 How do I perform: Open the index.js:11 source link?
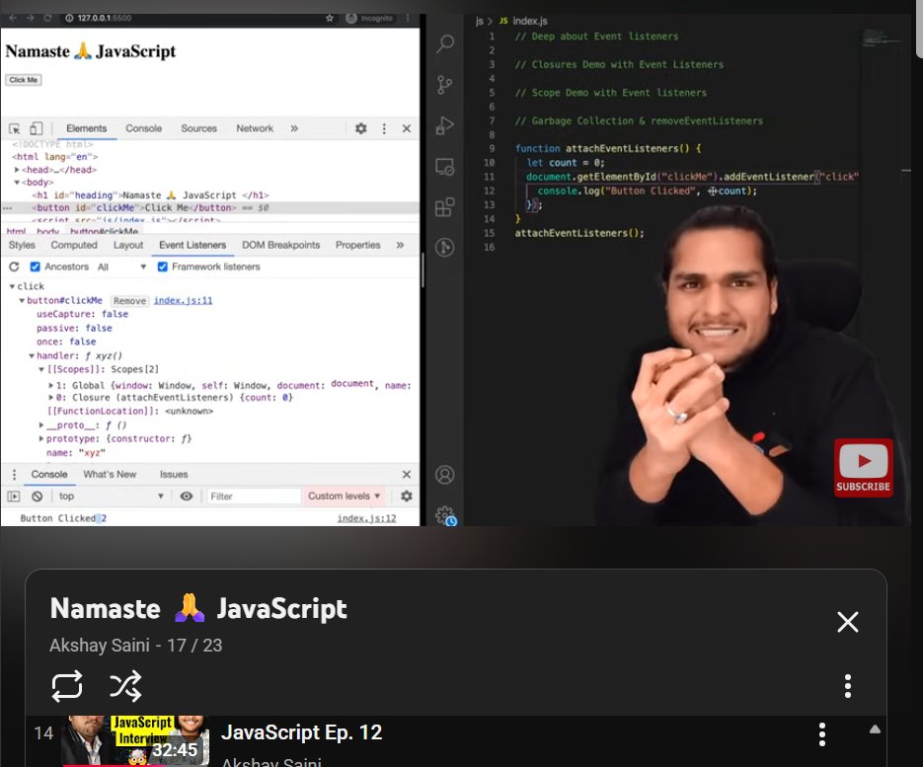point(183,301)
